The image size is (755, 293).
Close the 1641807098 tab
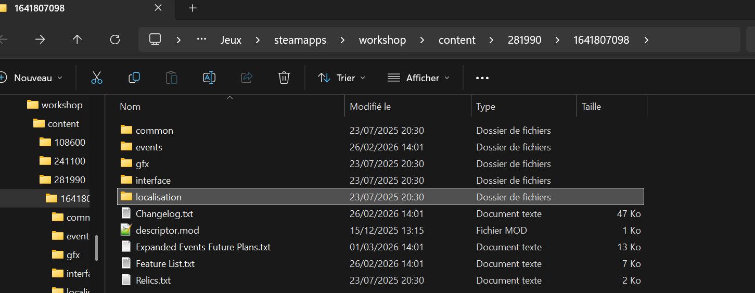(158, 8)
